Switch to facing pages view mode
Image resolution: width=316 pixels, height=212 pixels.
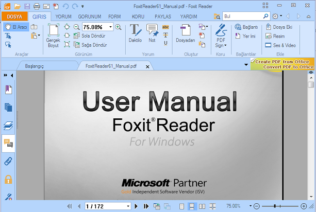coord(202,206)
